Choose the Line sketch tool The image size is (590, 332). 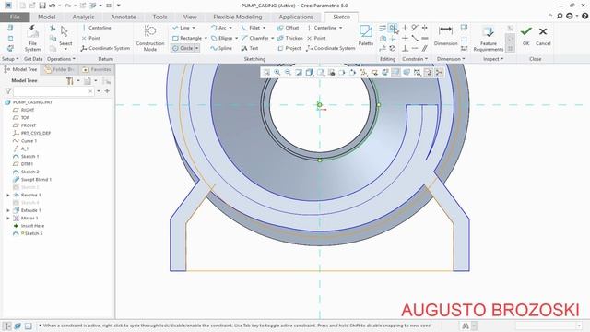click(x=181, y=28)
